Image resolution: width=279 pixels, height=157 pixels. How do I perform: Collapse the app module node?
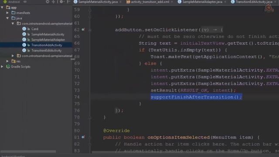click(x=2, y=7)
